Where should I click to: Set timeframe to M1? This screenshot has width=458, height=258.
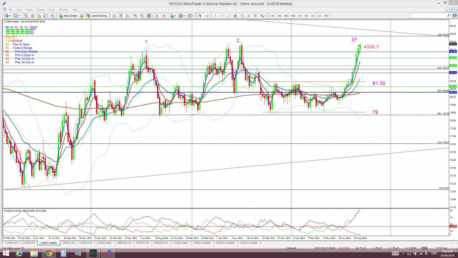273,16
